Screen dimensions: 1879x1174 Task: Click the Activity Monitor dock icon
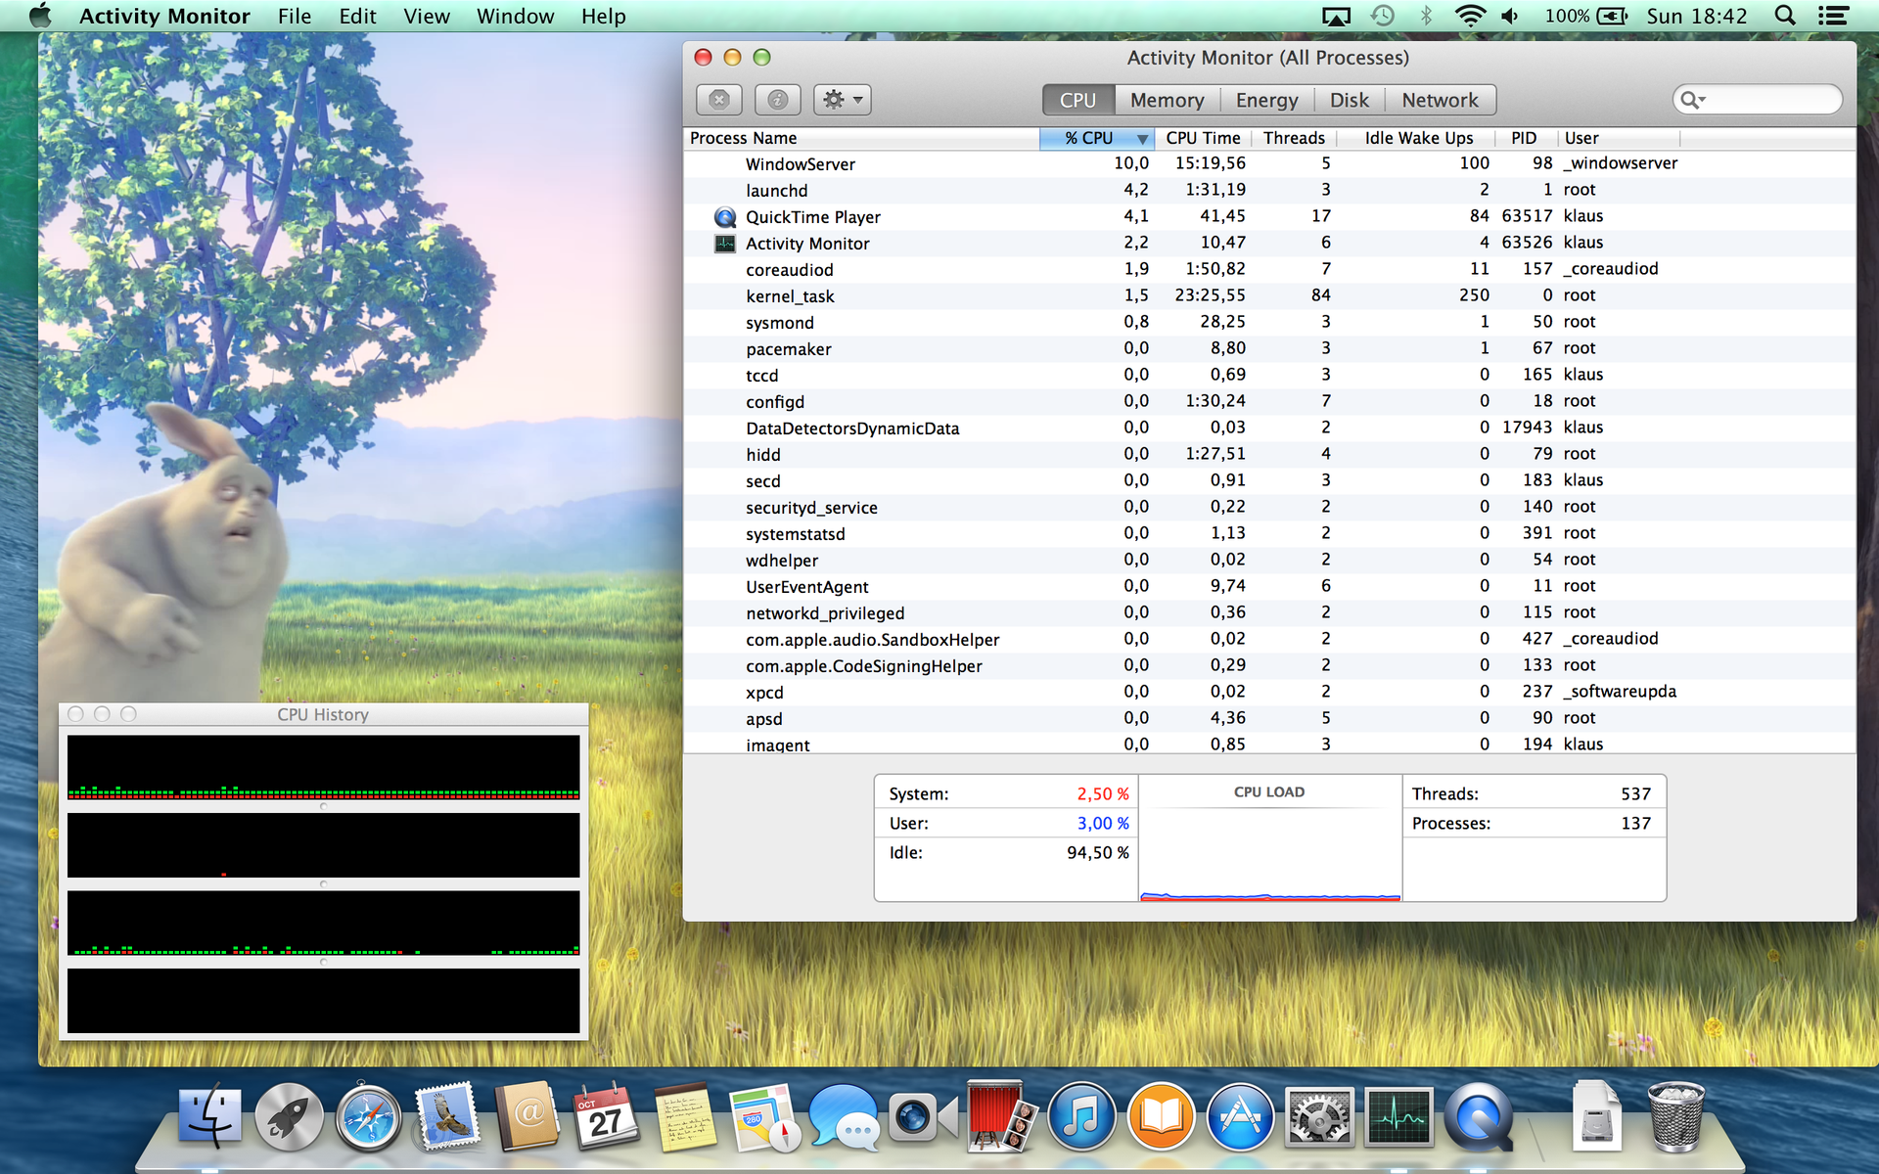[x=1399, y=1118]
